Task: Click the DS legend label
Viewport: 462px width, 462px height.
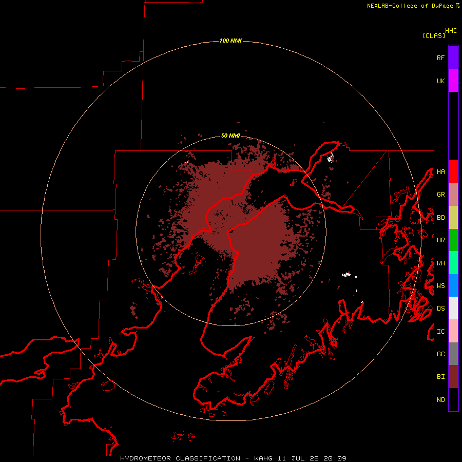Action: point(440,309)
